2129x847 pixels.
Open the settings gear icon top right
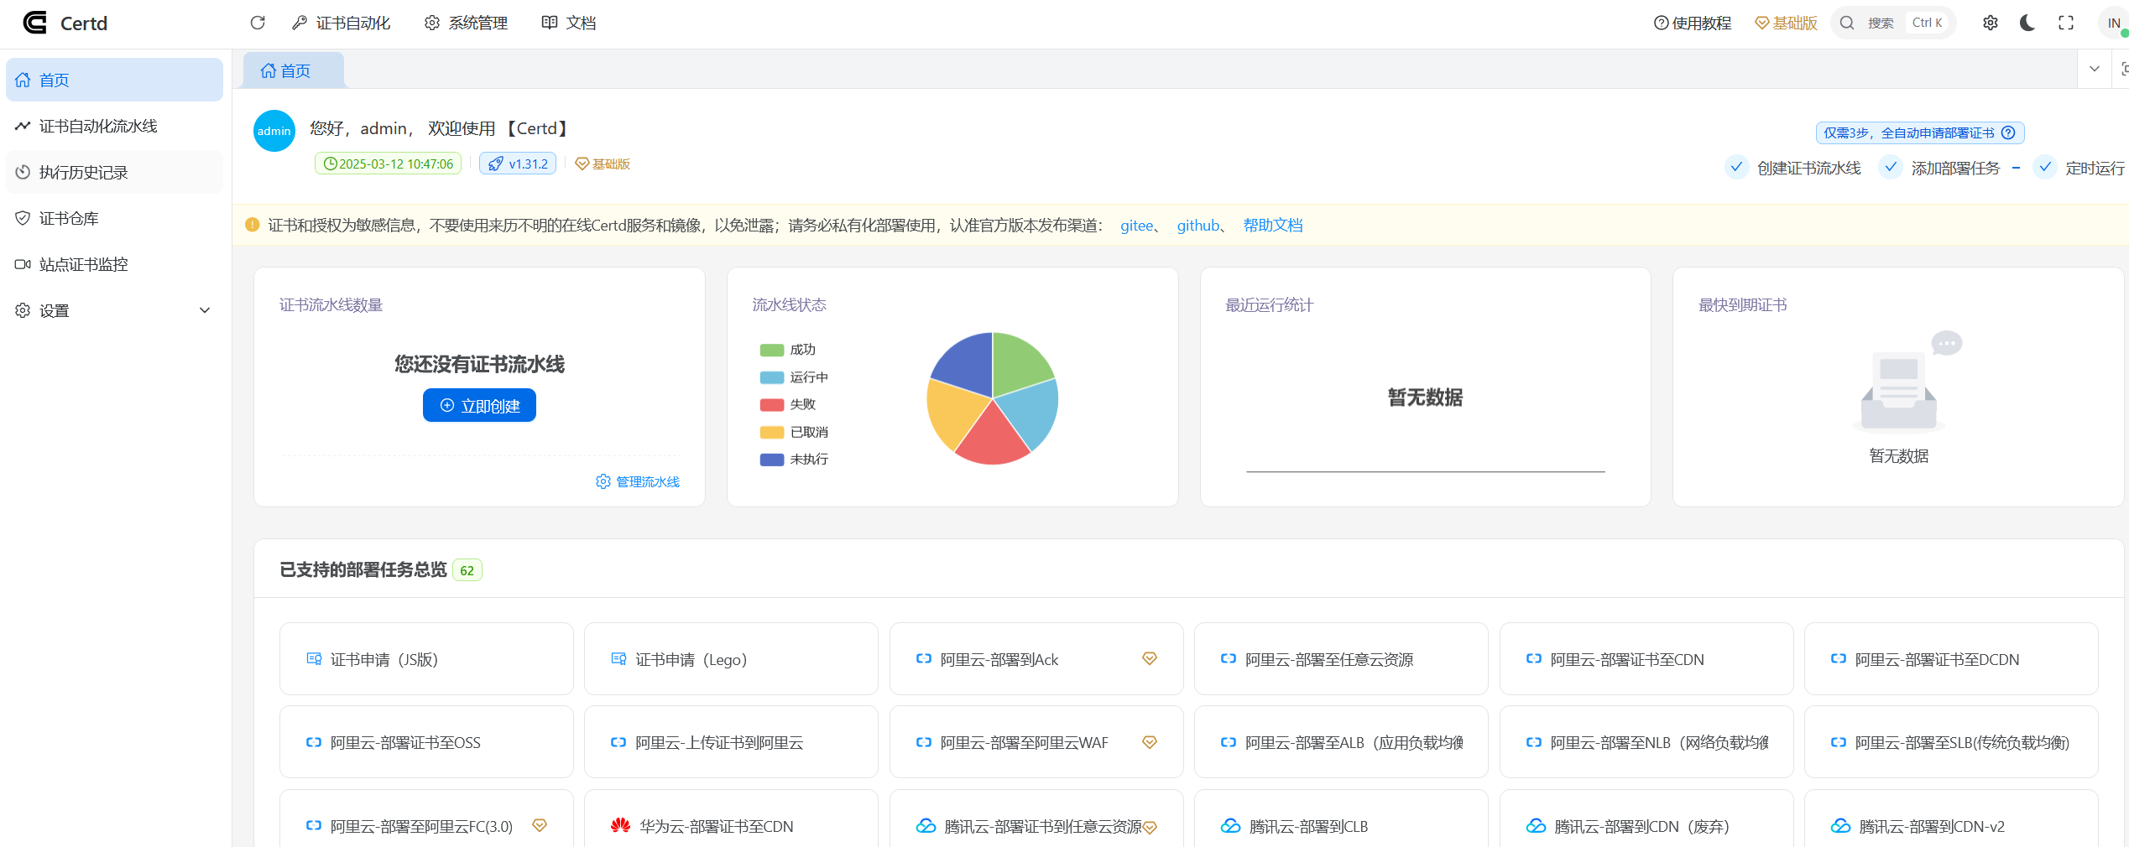click(1990, 23)
